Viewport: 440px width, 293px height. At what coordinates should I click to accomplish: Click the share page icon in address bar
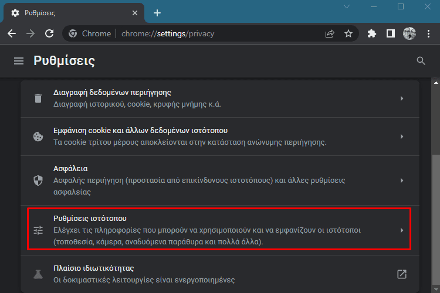[330, 33]
